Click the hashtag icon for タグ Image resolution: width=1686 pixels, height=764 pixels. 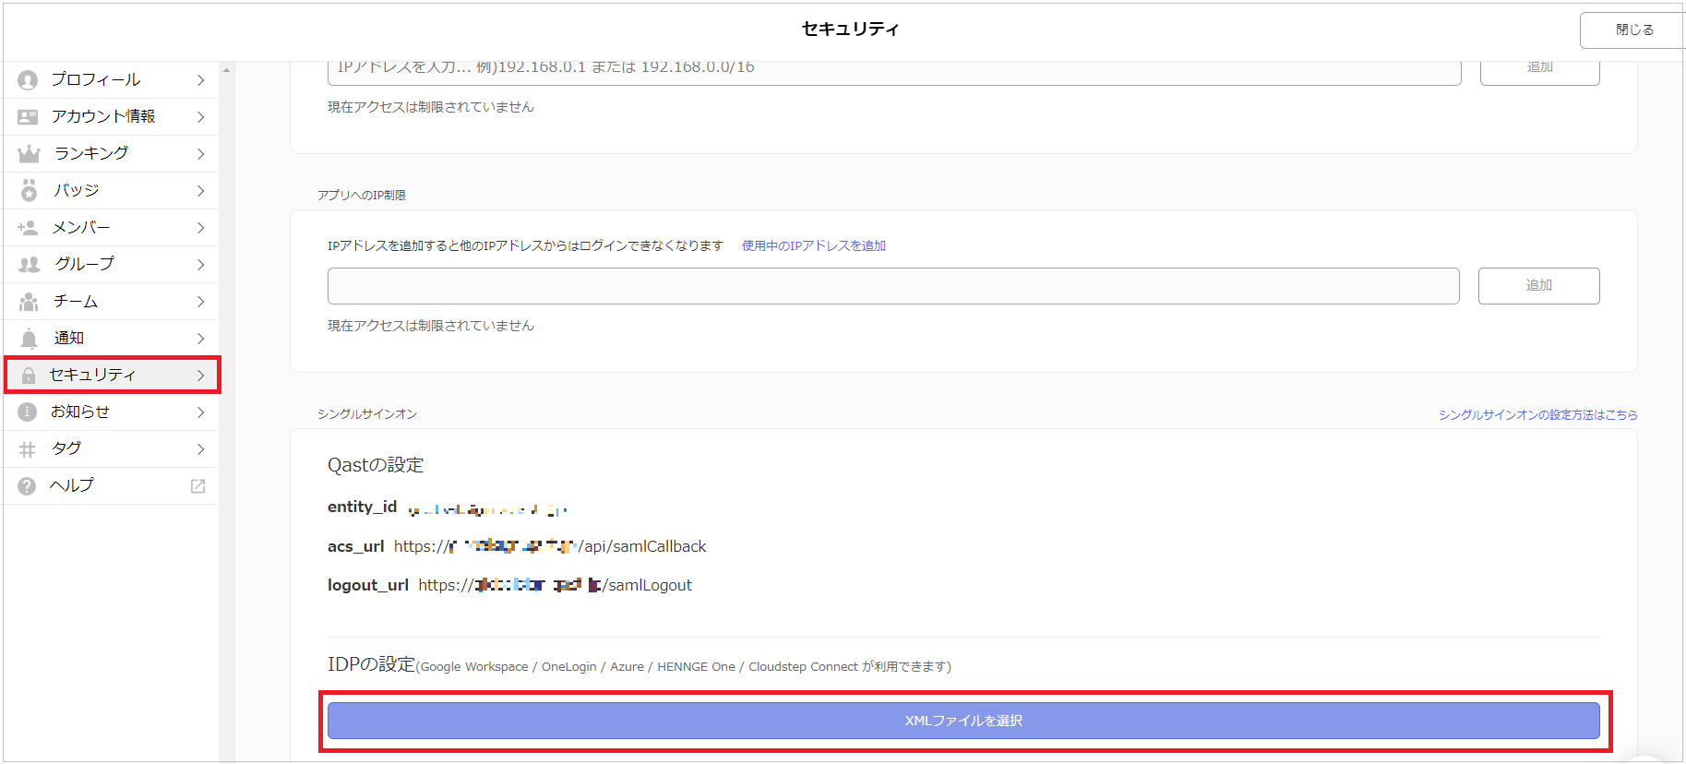pyautogui.click(x=28, y=449)
